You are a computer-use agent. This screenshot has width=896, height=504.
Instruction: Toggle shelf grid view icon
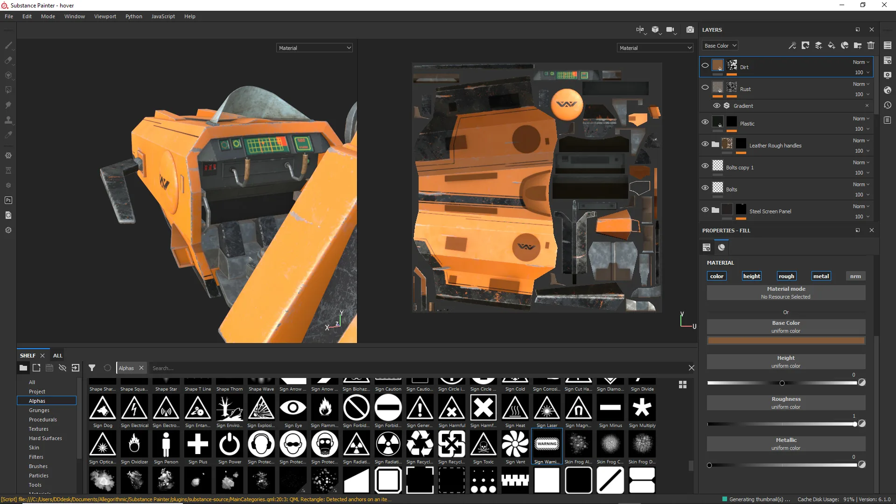tap(682, 385)
